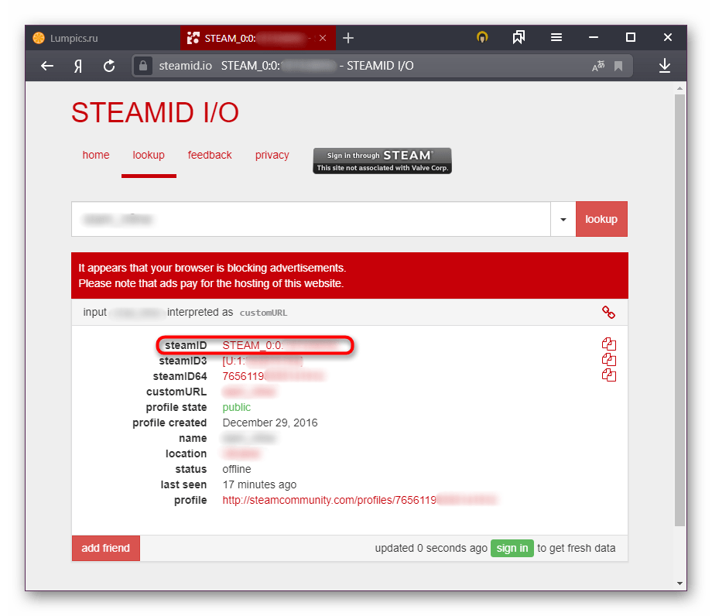This screenshot has width=712, height=616.
Task: Click the scrollbar up arrow
Action: pos(679,88)
